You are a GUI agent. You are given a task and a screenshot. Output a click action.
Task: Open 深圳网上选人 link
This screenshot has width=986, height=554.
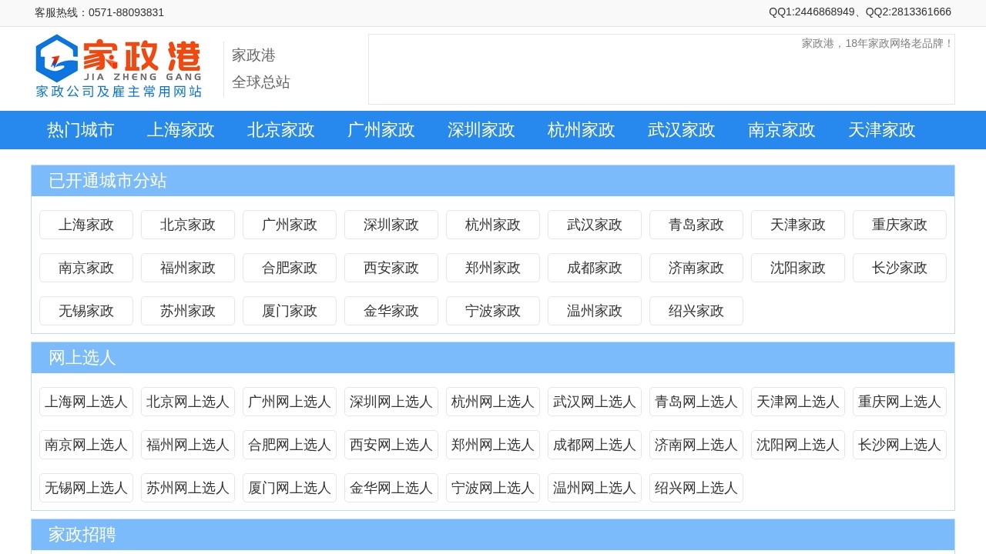(x=391, y=402)
